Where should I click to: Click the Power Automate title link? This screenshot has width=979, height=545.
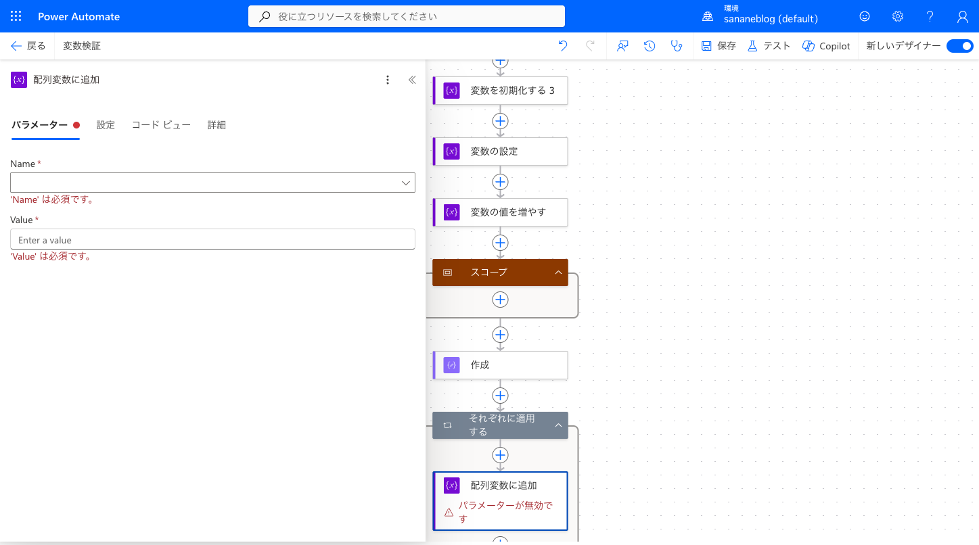(x=78, y=16)
